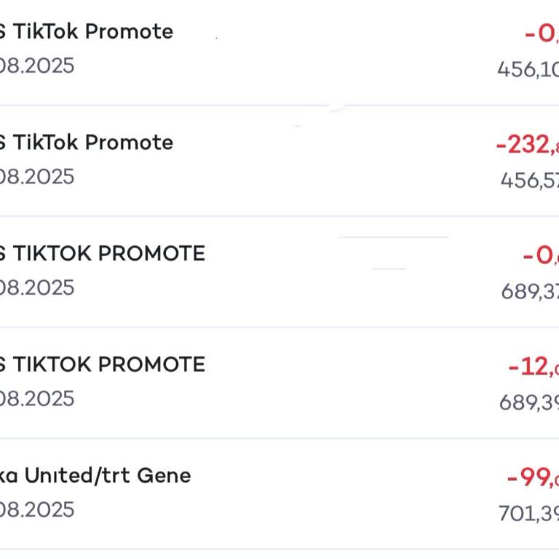Select the -12 TIKTOK PROMOTE transaction title
Viewport: 559px width, 559px height.
click(102, 364)
